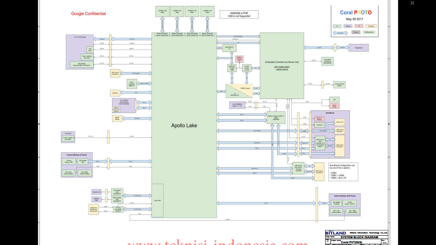Click the LED Driver block

[90, 50]
